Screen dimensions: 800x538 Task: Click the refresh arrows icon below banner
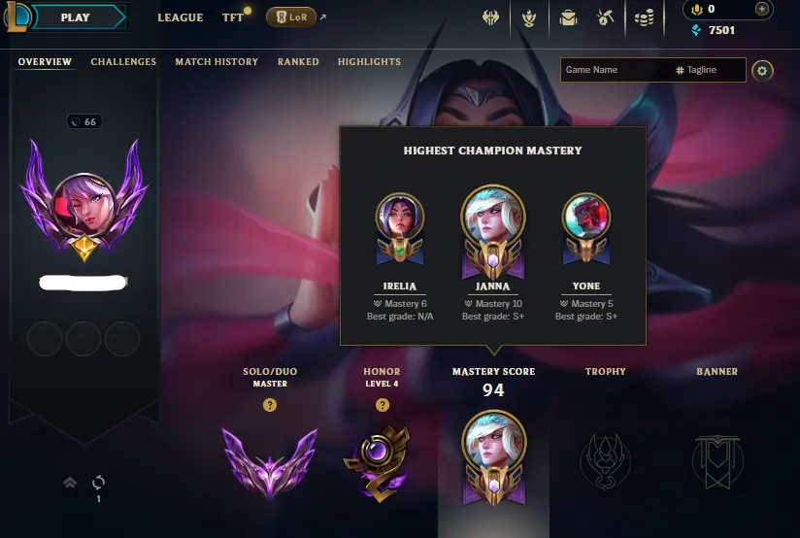click(98, 482)
